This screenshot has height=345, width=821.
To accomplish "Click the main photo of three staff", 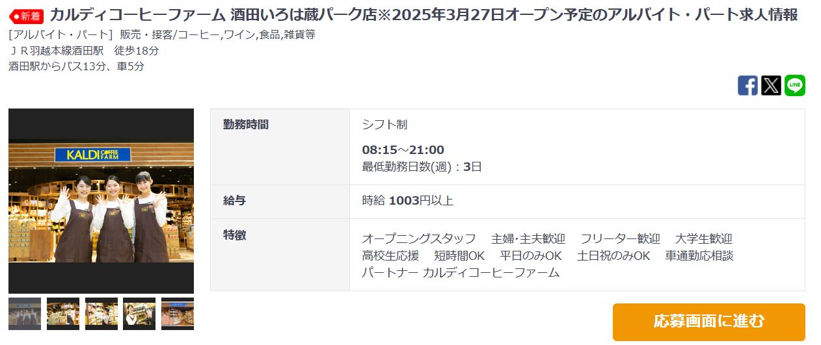I will 101,201.
